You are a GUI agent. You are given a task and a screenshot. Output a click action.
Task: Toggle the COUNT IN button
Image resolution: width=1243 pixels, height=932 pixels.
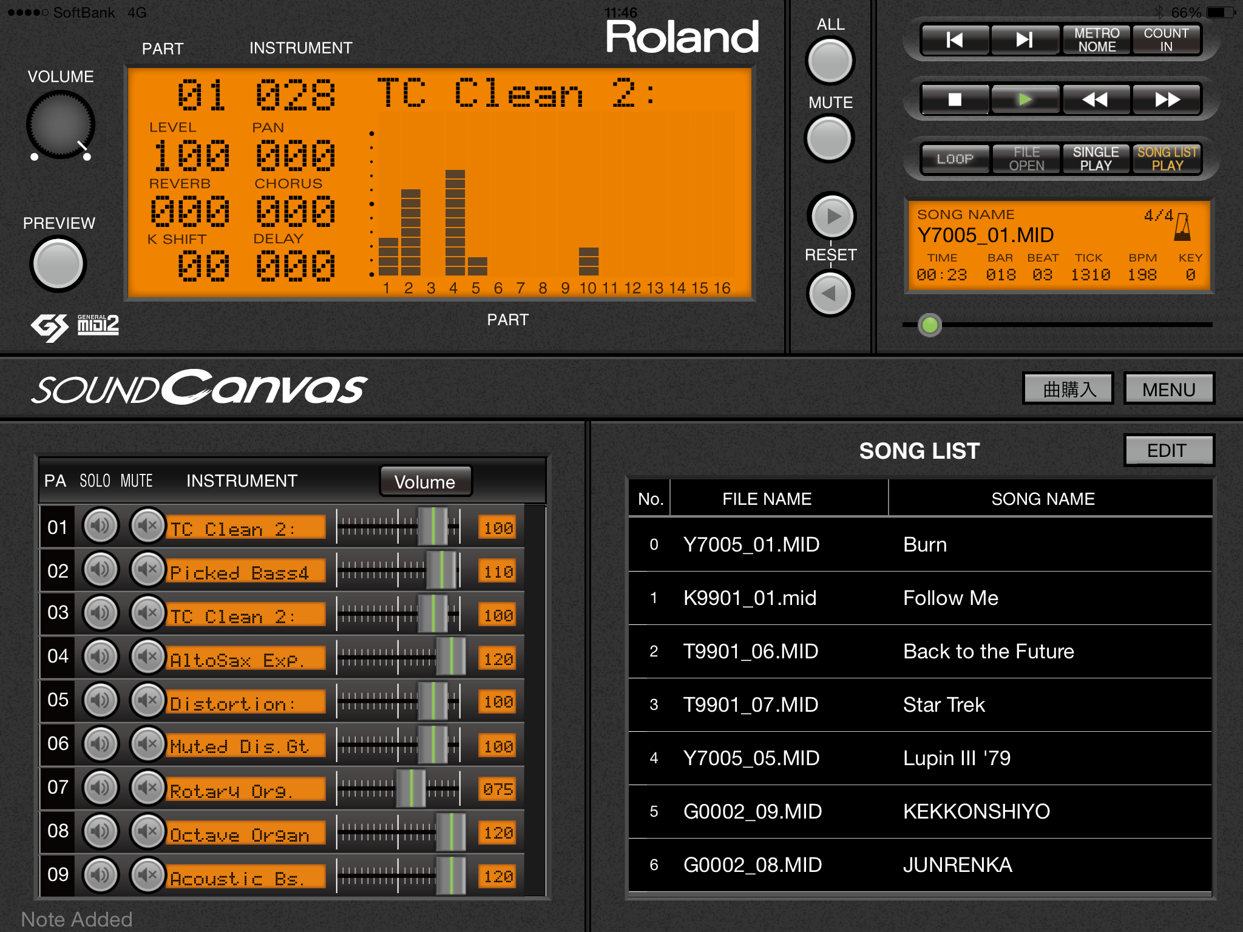coord(1166,40)
